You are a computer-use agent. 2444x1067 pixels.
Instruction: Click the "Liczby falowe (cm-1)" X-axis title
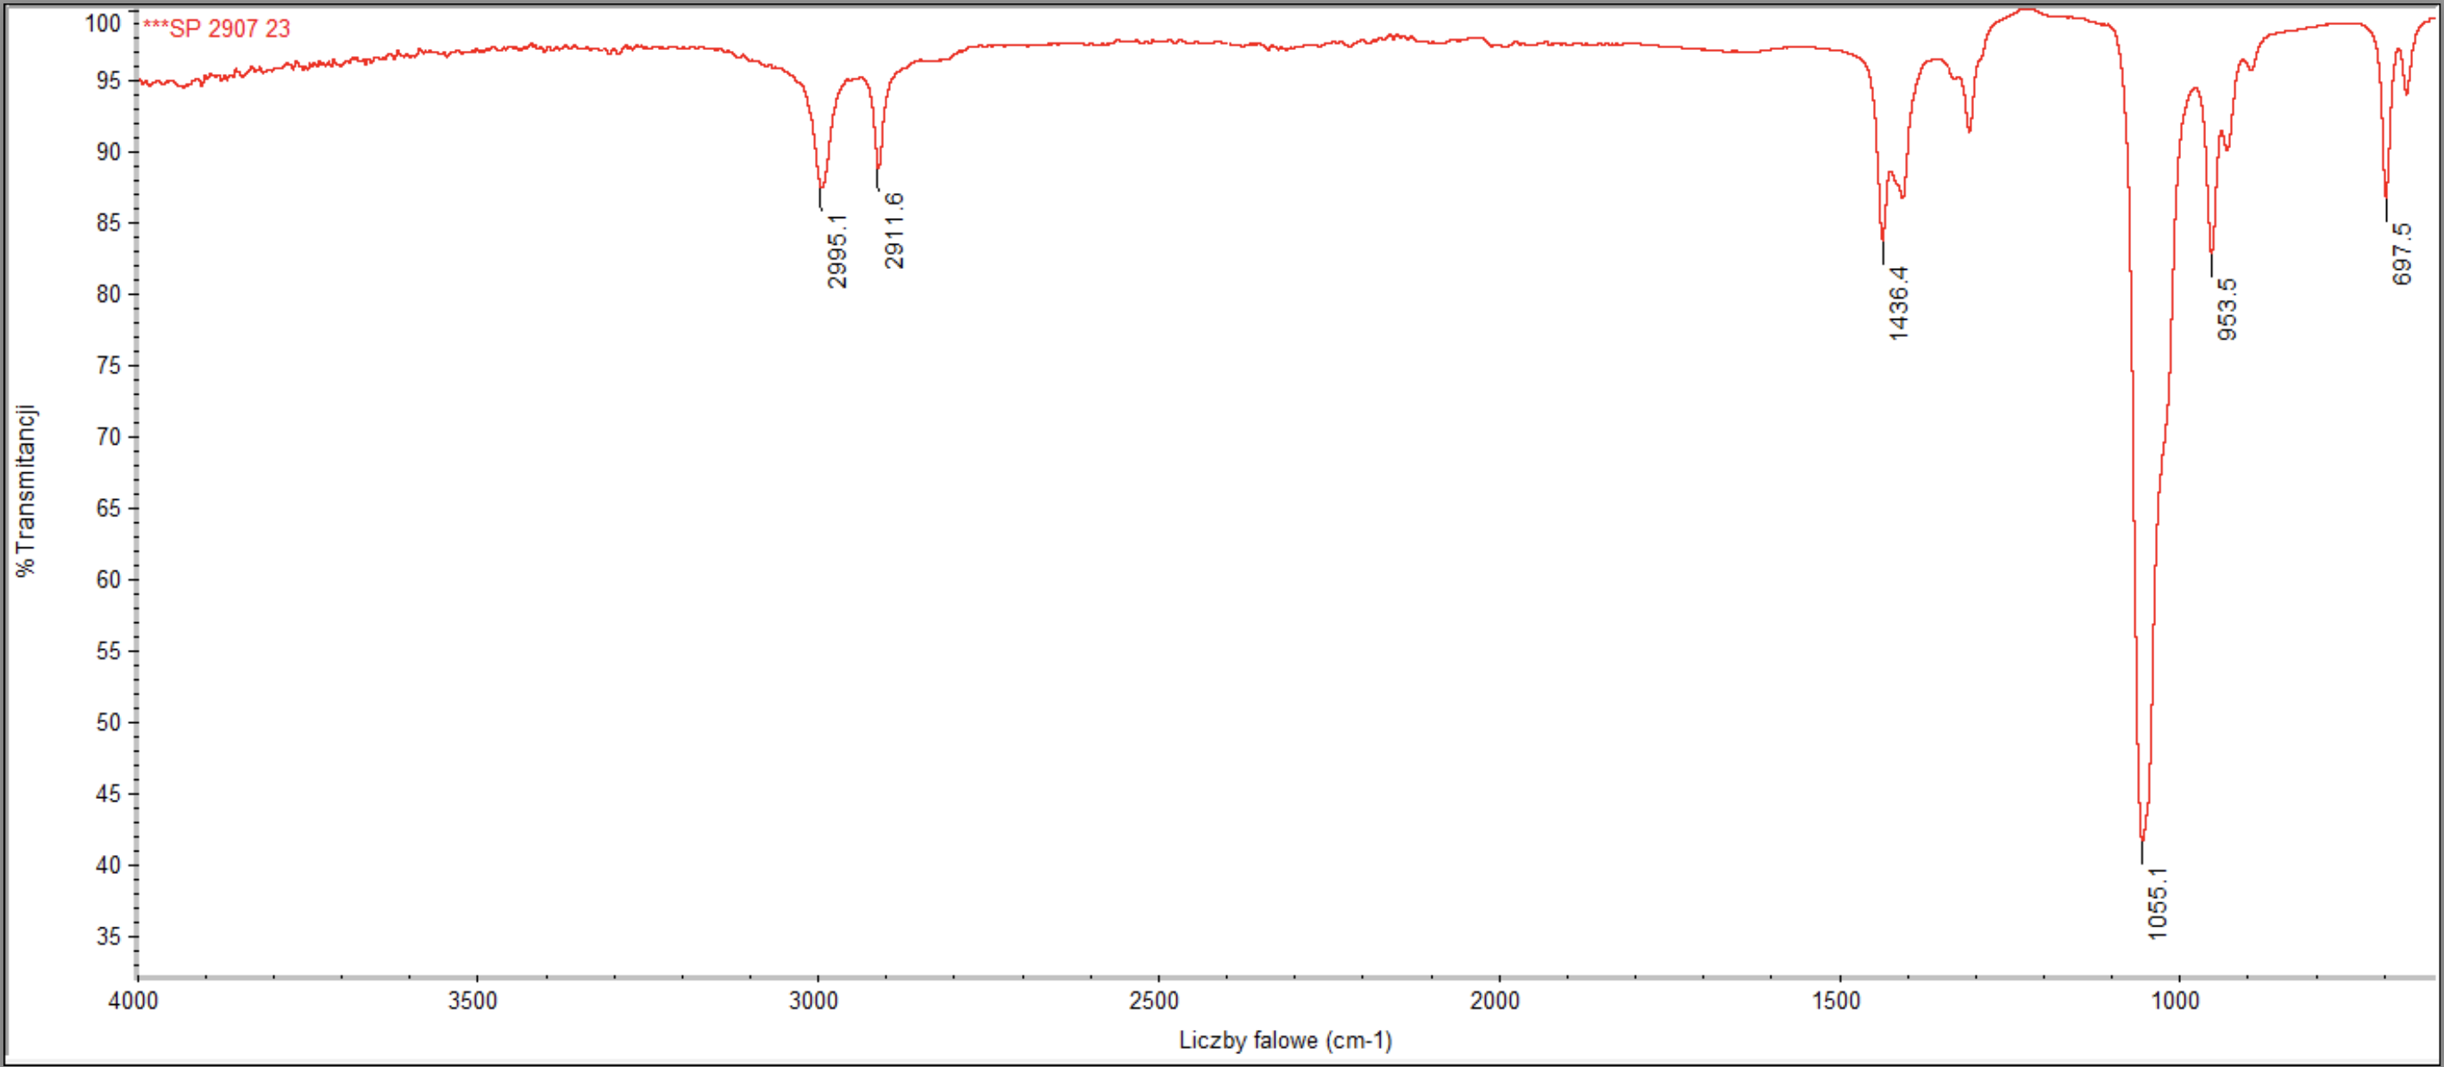point(1285,1040)
